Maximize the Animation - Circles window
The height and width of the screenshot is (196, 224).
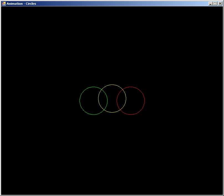[215, 4]
